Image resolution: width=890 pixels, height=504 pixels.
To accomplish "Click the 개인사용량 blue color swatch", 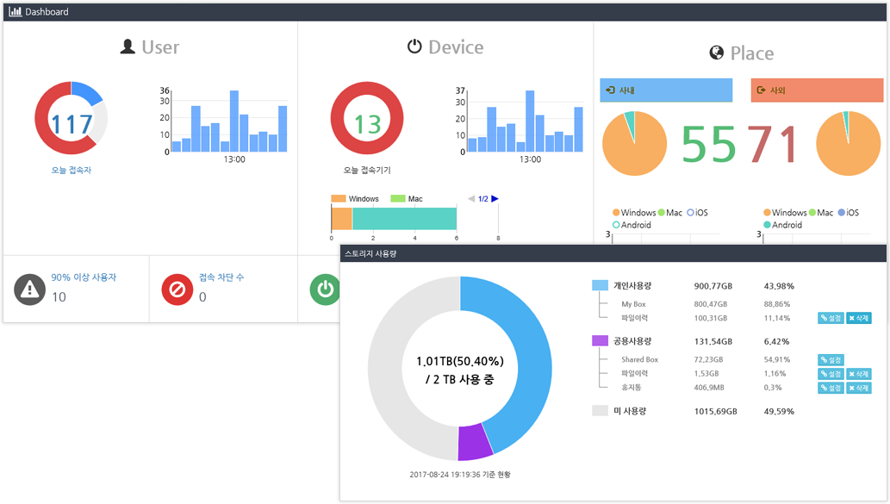I will point(600,285).
